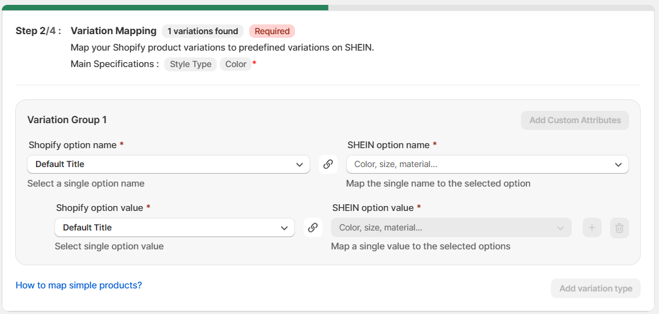
Task: Open the Shopify option value dropdown
Action: [x=175, y=227]
